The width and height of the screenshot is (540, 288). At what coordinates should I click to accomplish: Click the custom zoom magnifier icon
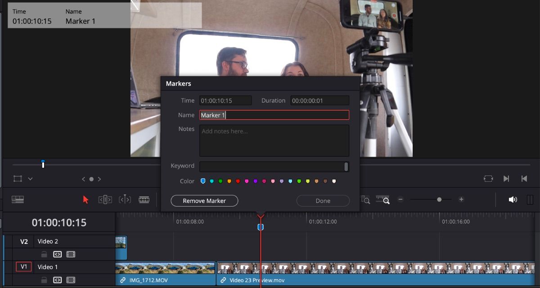(383, 200)
